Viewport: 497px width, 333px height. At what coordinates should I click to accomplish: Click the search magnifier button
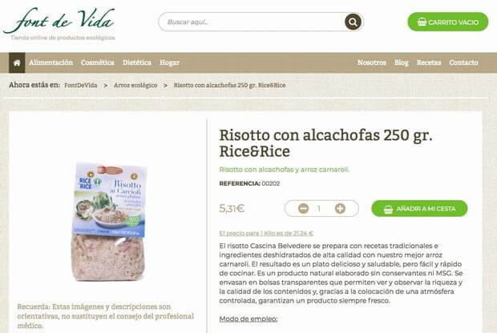point(353,22)
